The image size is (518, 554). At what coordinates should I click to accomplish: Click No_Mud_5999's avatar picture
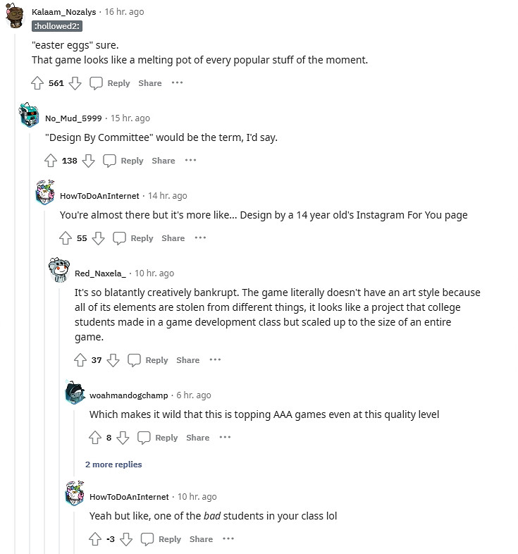[x=29, y=116]
